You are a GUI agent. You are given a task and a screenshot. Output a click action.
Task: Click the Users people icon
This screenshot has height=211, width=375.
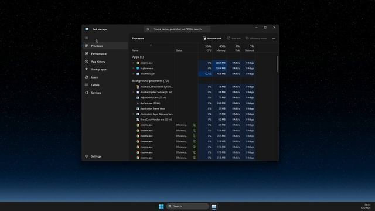click(x=87, y=77)
